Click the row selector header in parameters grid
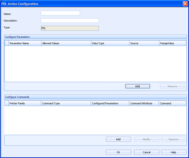 (7, 43)
